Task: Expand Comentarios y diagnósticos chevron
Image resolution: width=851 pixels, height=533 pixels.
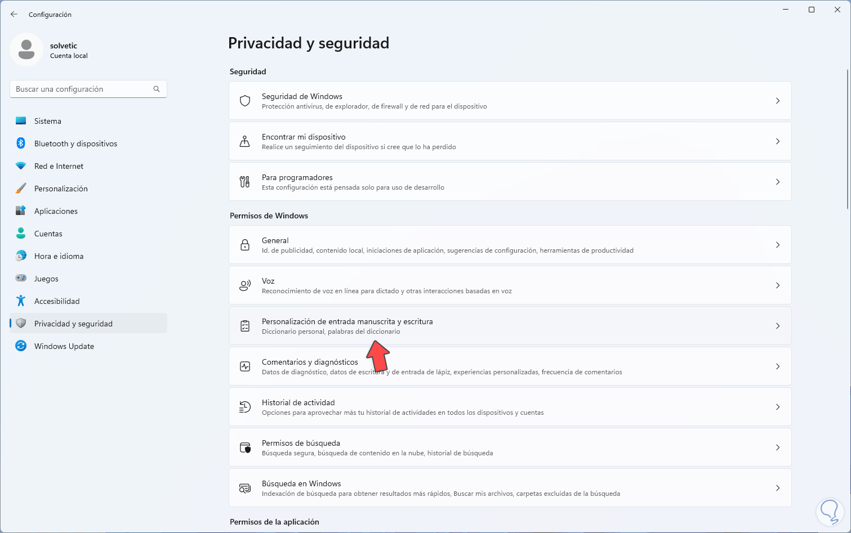Action: pyautogui.click(x=778, y=366)
